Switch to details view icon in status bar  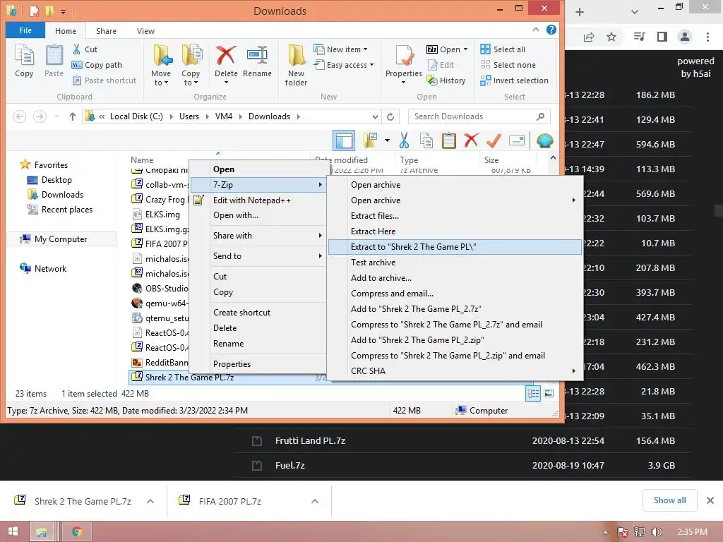(x=533, y=394)
